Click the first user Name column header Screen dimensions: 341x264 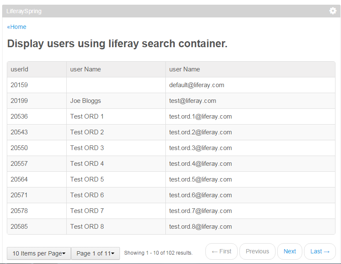click(x=116, y=69)
